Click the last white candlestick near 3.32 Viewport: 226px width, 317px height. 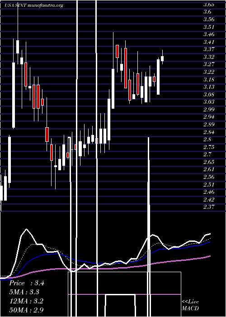coord(162,58)
